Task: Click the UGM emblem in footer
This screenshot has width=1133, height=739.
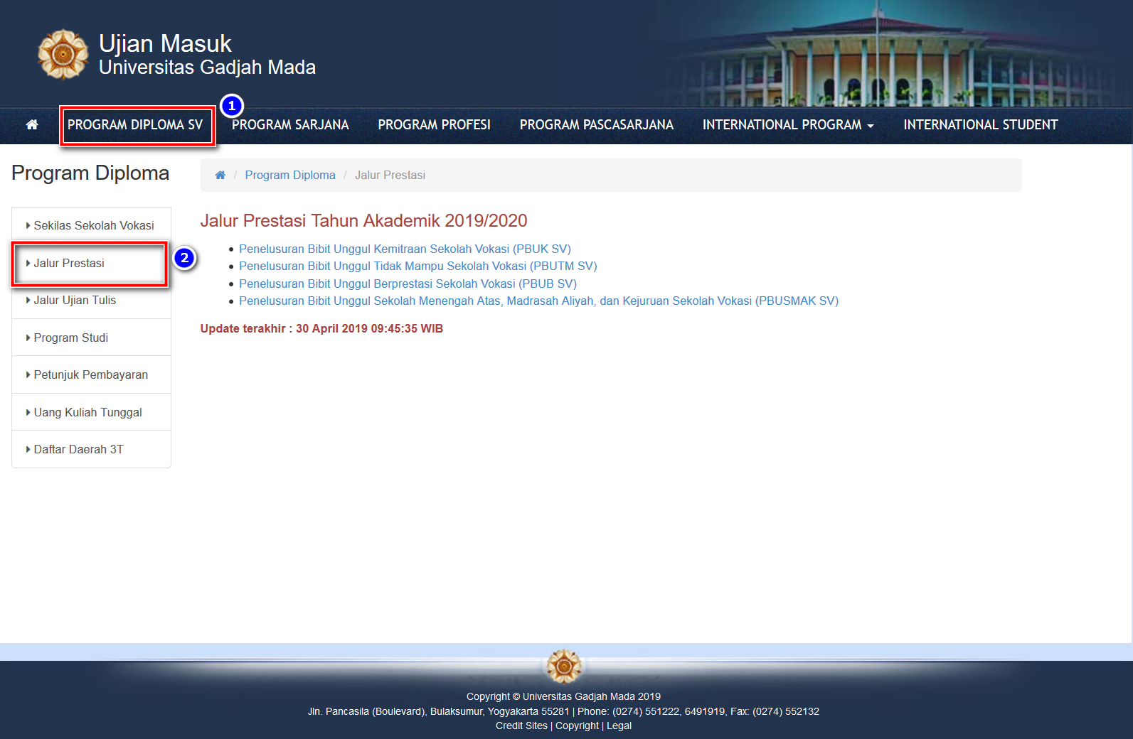Action: (564, 667)
